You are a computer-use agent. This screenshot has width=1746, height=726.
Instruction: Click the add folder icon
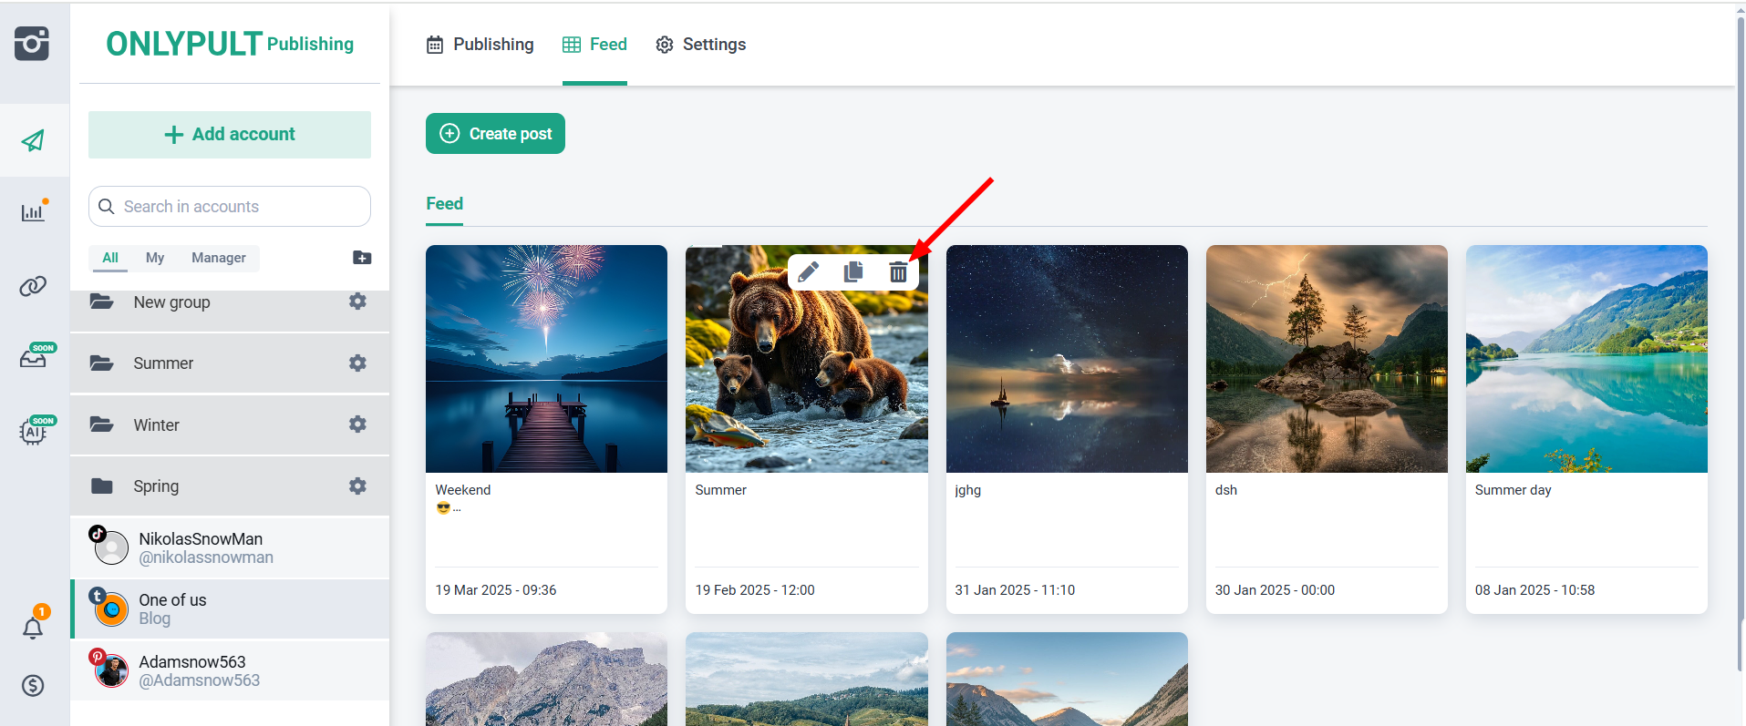[362, 258]
